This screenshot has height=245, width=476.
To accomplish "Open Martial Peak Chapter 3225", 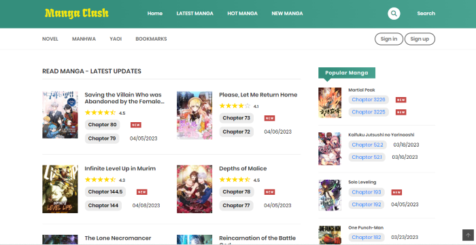I will click(369, 112).
